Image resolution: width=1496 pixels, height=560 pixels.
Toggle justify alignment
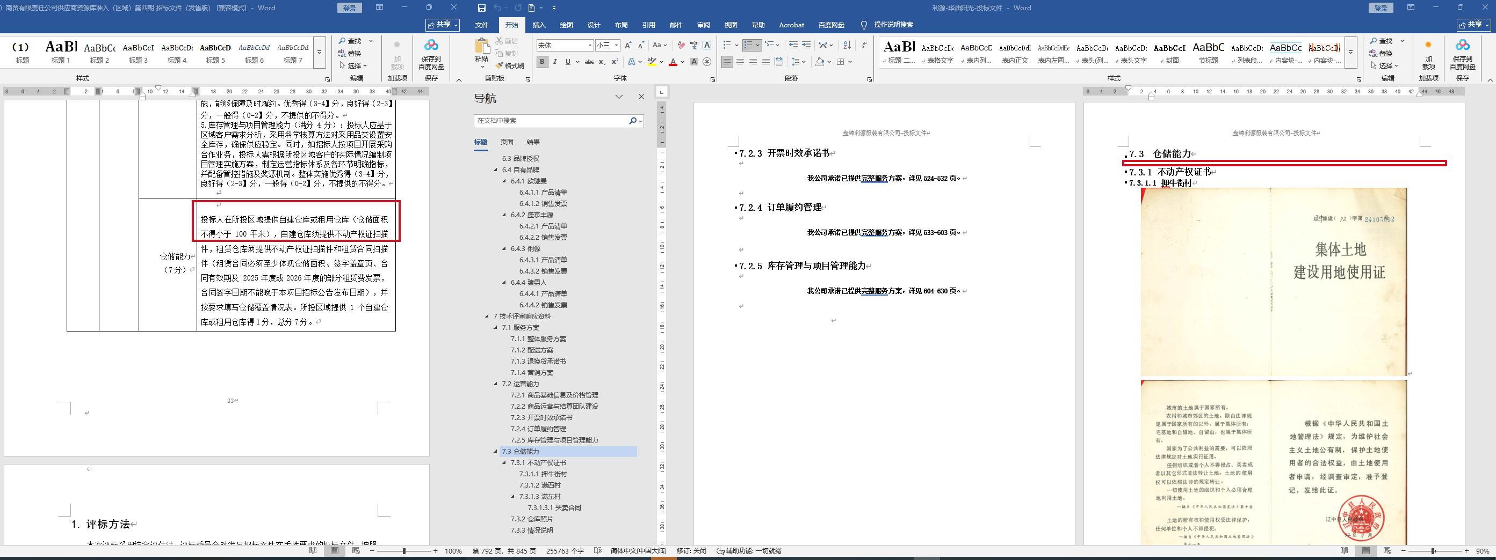766,62
